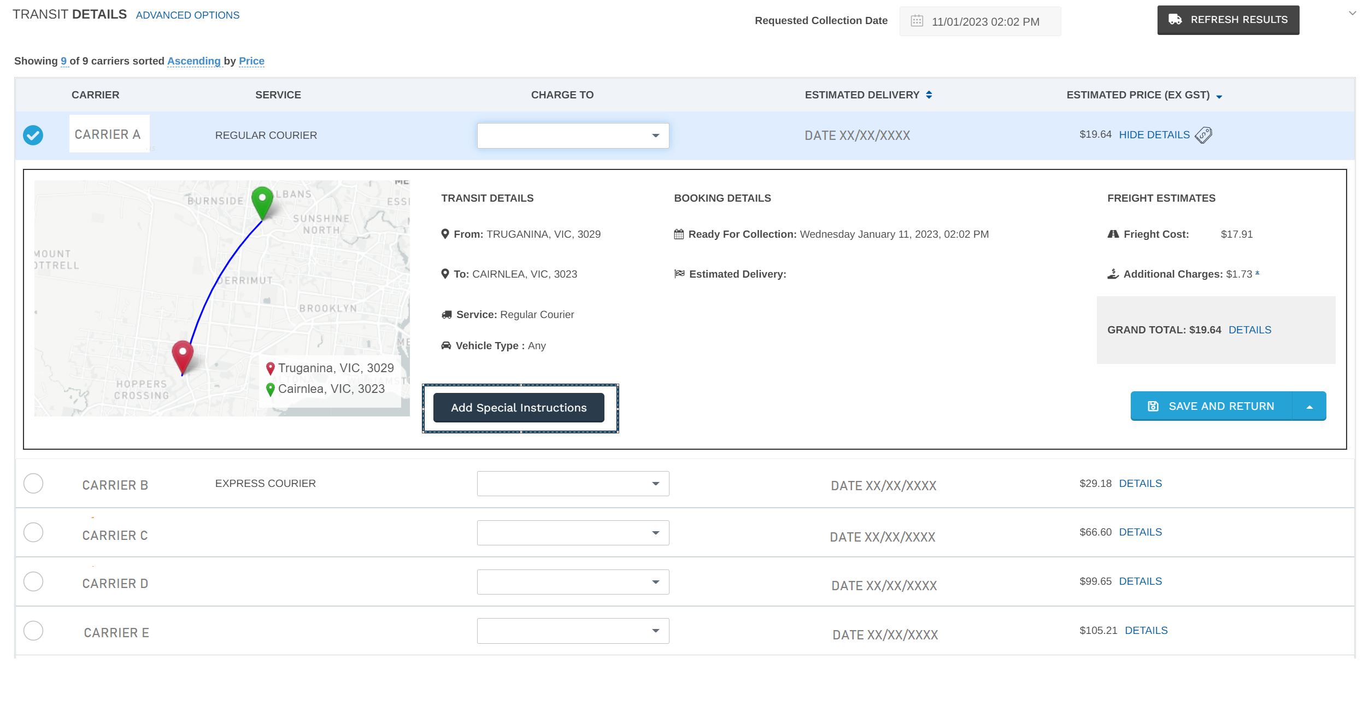1363x723 pixels.
Task: Click the Requested Collection Date input field
Action: (x=985, y=22)
